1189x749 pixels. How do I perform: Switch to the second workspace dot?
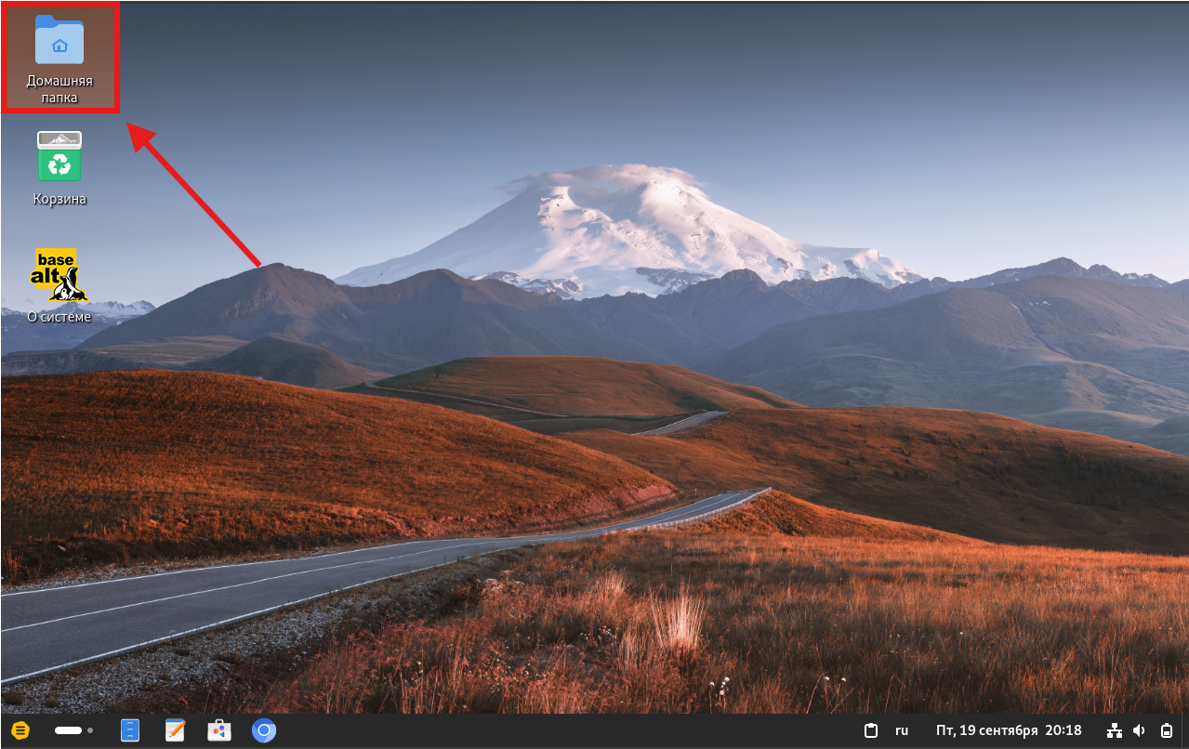tap(90, 730)
